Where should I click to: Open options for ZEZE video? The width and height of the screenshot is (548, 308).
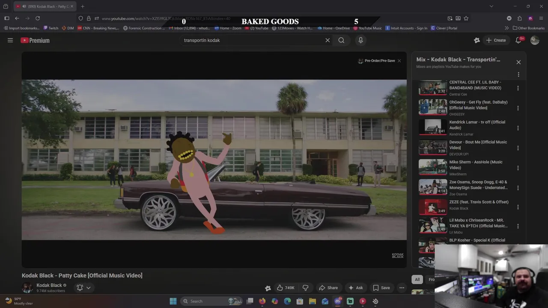[x=518, y=207]
